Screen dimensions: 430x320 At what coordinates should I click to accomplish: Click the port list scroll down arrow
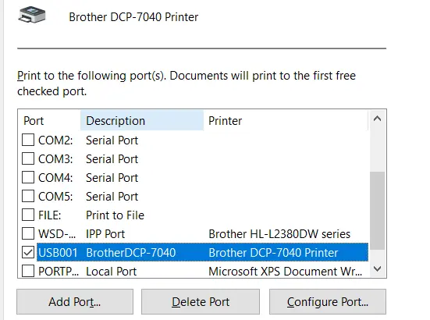pos(378,268)
